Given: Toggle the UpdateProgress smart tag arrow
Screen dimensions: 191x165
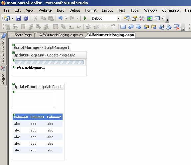Looking at the screenshot, I should pyautogui.click(x=14, y=53).
